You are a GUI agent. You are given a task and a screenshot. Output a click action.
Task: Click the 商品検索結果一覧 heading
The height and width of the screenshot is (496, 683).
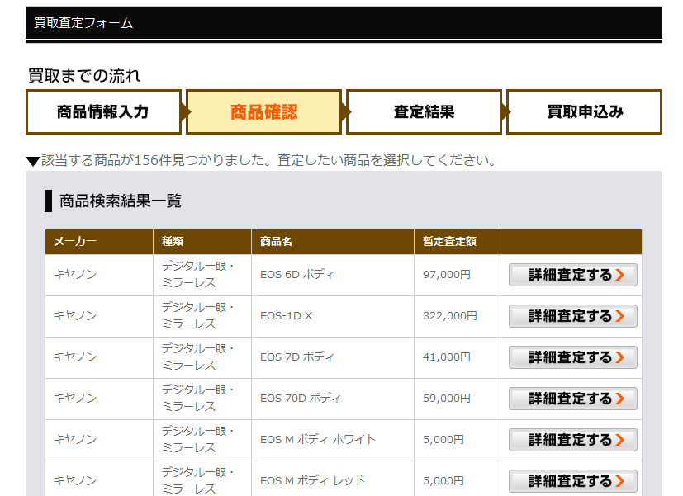121,201
